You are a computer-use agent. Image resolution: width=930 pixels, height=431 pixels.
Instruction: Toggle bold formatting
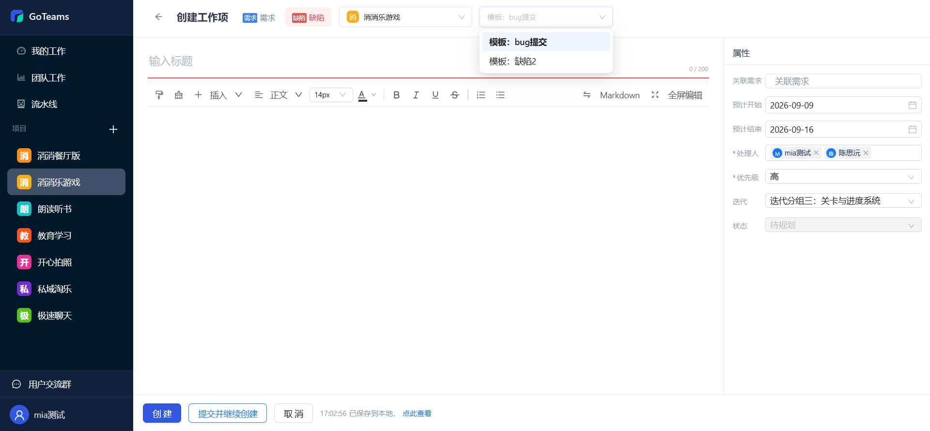(396, 95)
